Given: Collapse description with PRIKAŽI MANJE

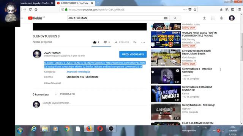Looking at the screenshot, I should 52,83.
